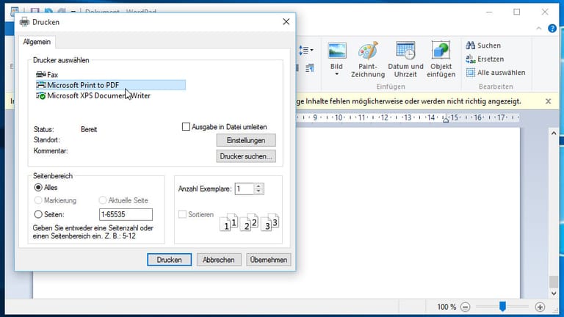Click the Status value Bereit

coord(89,129)
